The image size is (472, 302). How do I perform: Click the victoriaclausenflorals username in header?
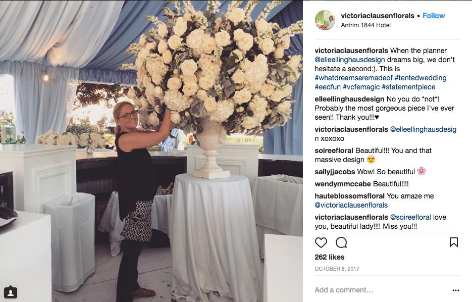[378, 16]
